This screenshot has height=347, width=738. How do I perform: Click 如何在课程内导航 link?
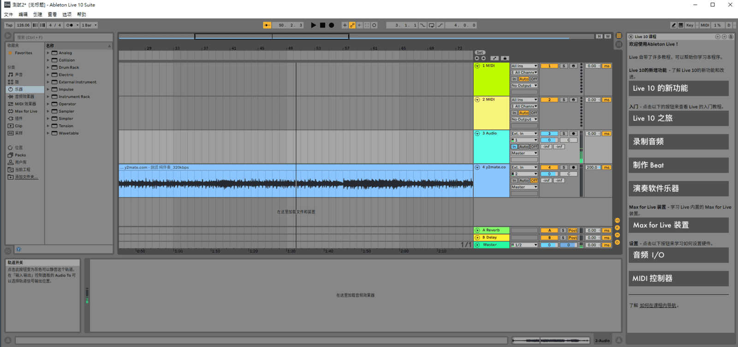tap(658, 306)
